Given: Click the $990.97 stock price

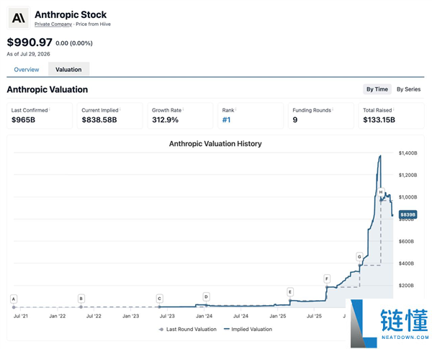Looking at the screenshot, I should (x=30, y=42).
